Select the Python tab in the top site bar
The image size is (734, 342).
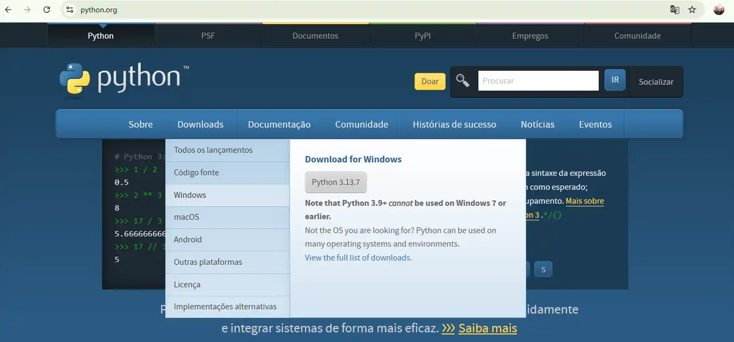click(101, 36)
